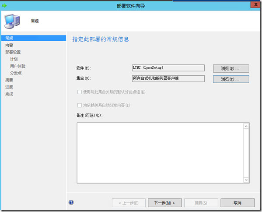Click the 集合 field showing 所有台式机和服务器客户端

[x=168, y=78]
